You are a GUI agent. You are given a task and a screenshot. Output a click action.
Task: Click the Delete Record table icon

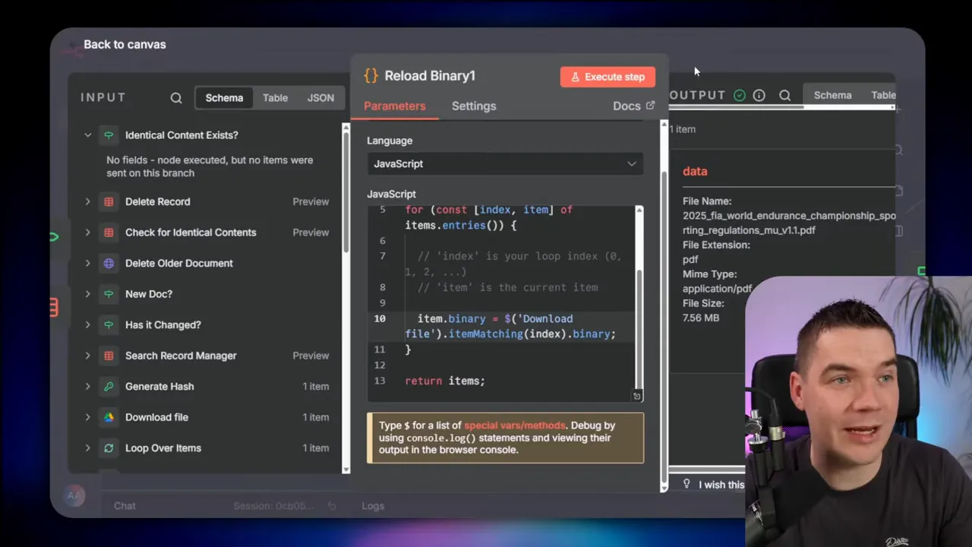109,202
